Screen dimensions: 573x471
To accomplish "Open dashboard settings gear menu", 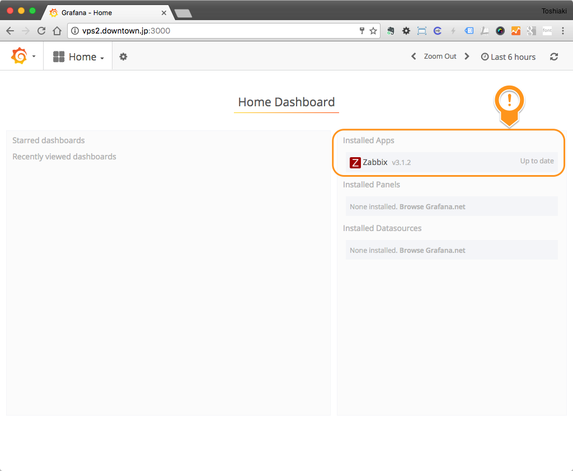I will [123, 56].
